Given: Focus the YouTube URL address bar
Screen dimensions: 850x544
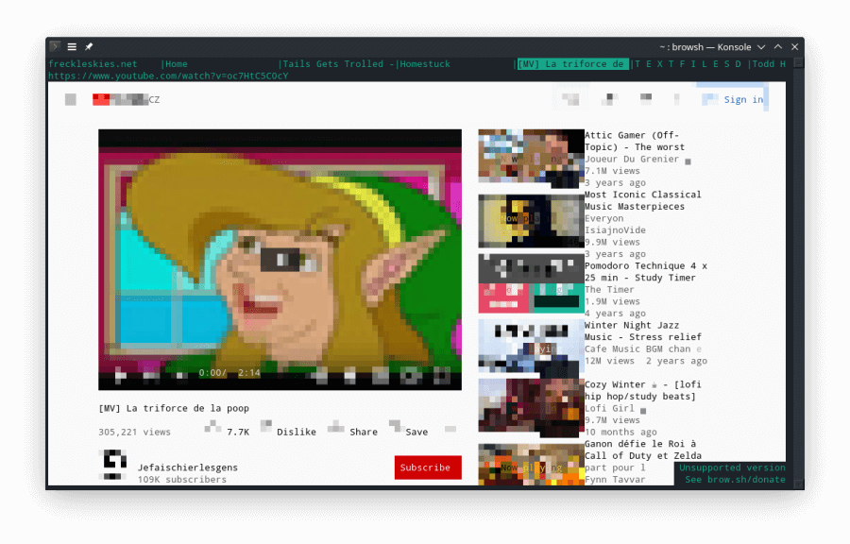Looking at the screenshot, I should point(168,76).
